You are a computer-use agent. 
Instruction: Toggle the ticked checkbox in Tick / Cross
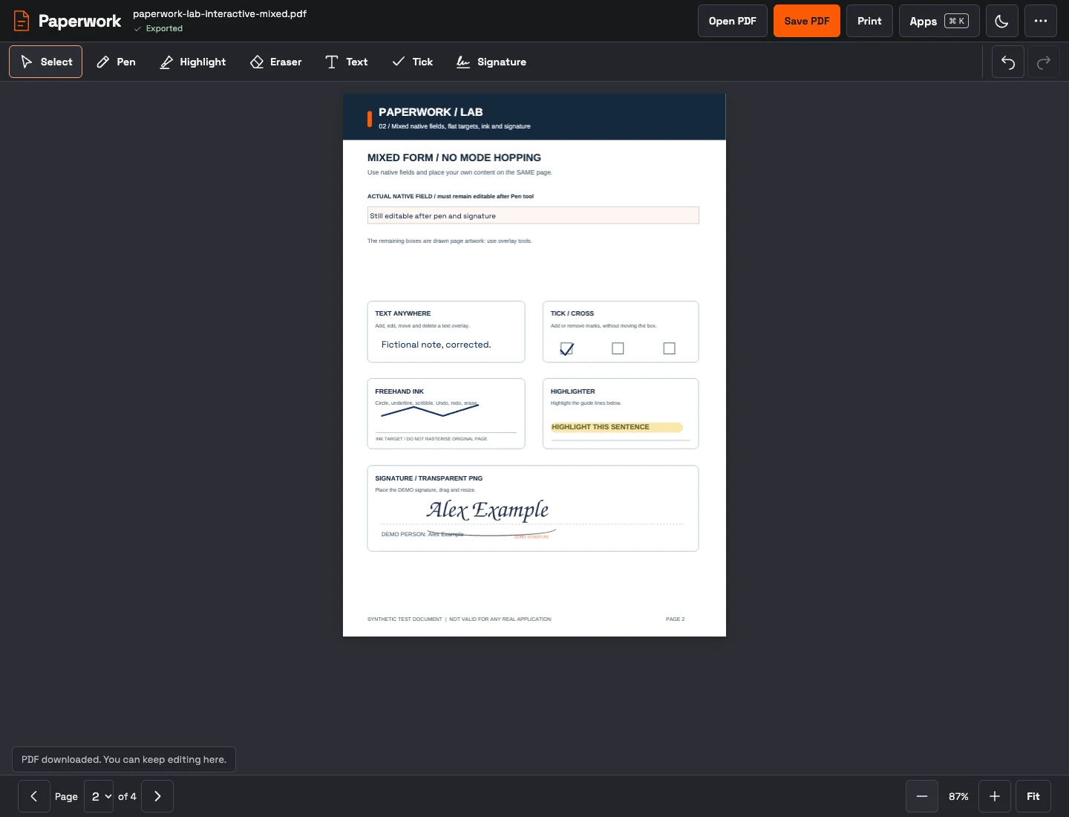(566, 348)
